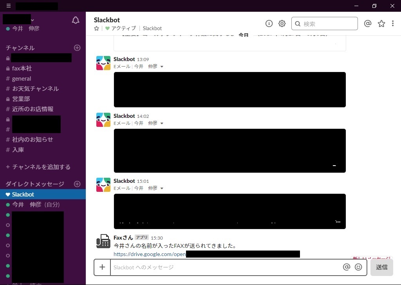Open emoji picker smiley icon
Viewport: 401px width, 285px height.
(358, 267)
